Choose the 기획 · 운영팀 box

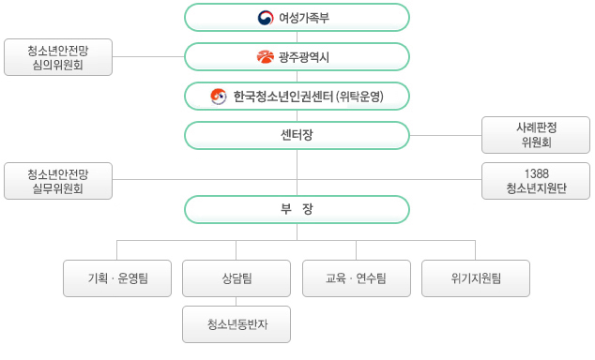tap(117, 278)
